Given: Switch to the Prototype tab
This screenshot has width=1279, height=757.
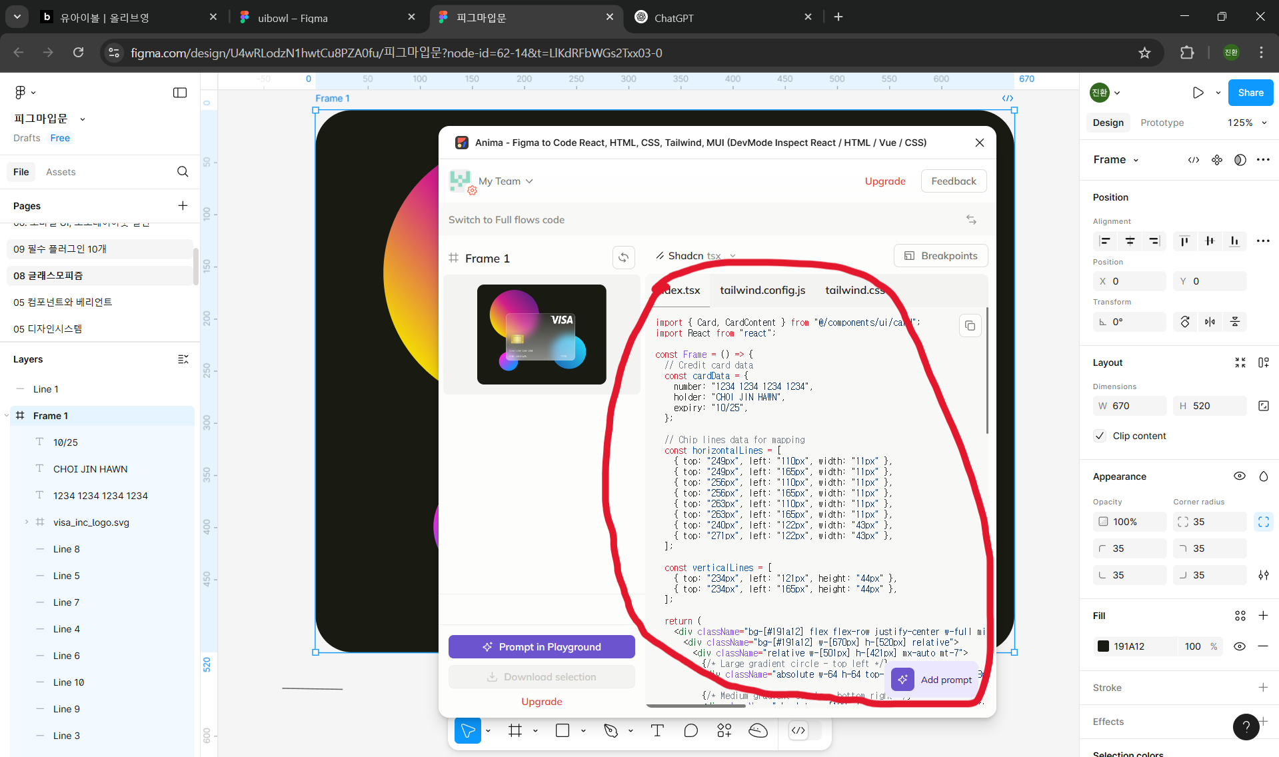Looking at the screenshot, I should click(x=1162, y=123).
